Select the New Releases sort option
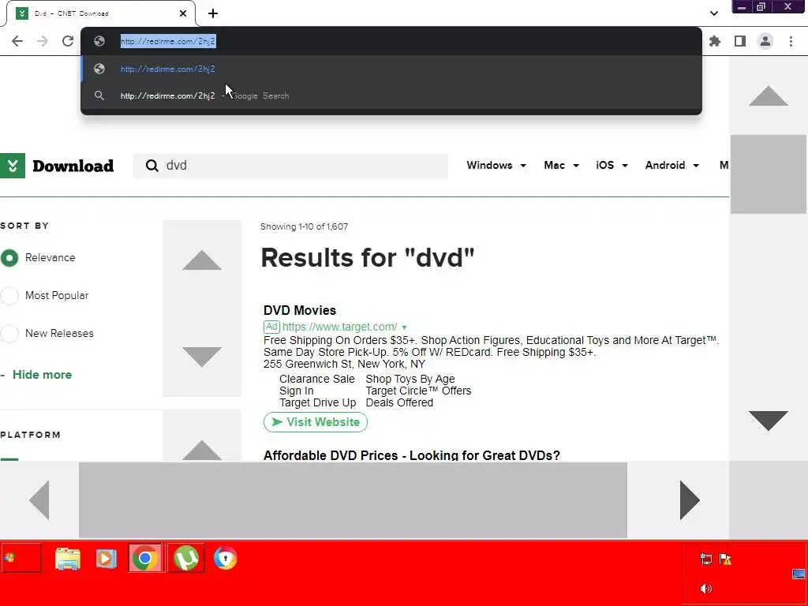Viewport: 808px width, 606px height. pos(9,334)
